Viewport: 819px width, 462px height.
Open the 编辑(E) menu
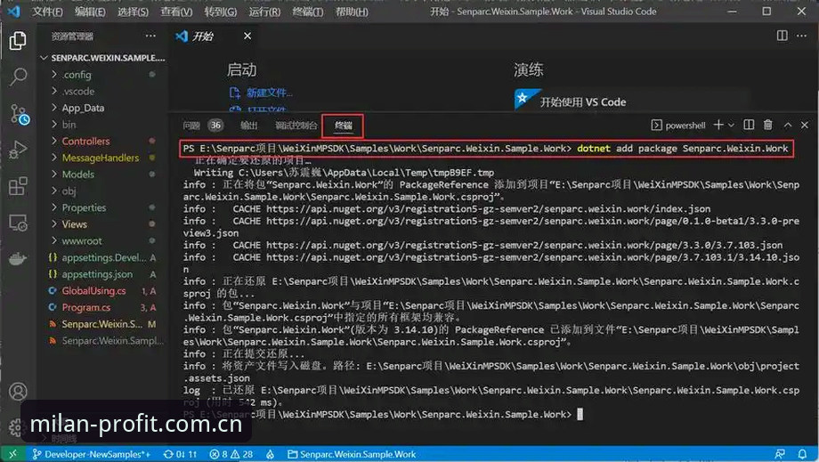point(90,12)
